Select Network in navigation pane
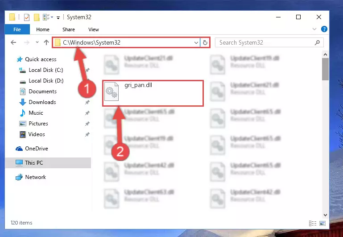This screenshot has height=237, width=343. (x=35, y=177)
